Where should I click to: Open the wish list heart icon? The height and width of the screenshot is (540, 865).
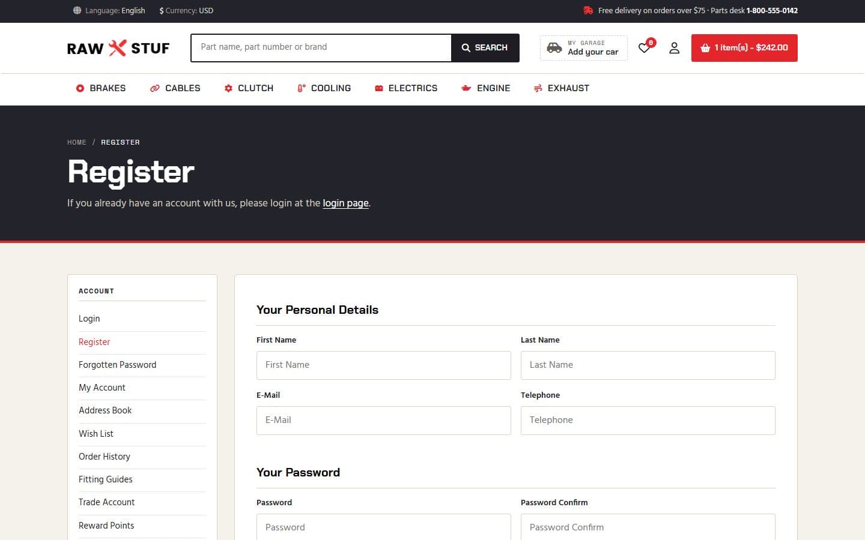point(645,48)
